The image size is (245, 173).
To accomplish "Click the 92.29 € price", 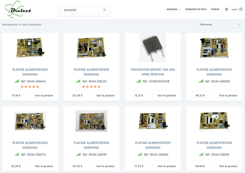I will coord(16,166).
